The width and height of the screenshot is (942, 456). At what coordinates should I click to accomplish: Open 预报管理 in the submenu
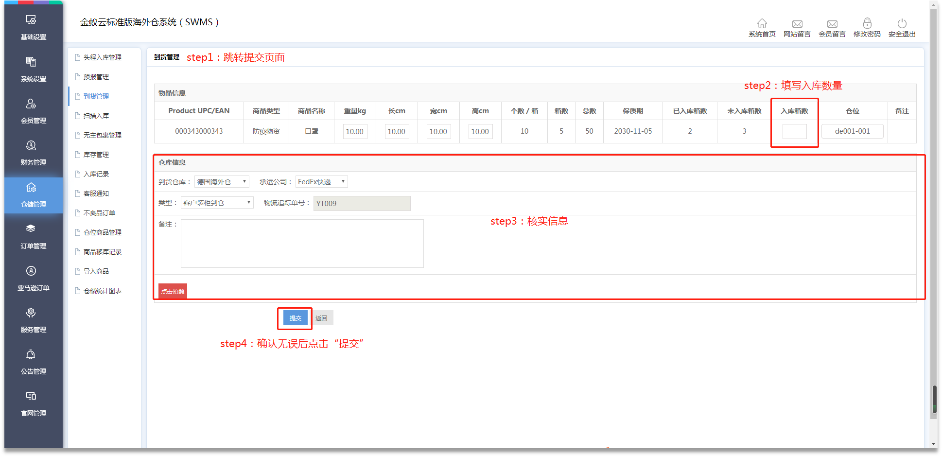coord(96,77)
